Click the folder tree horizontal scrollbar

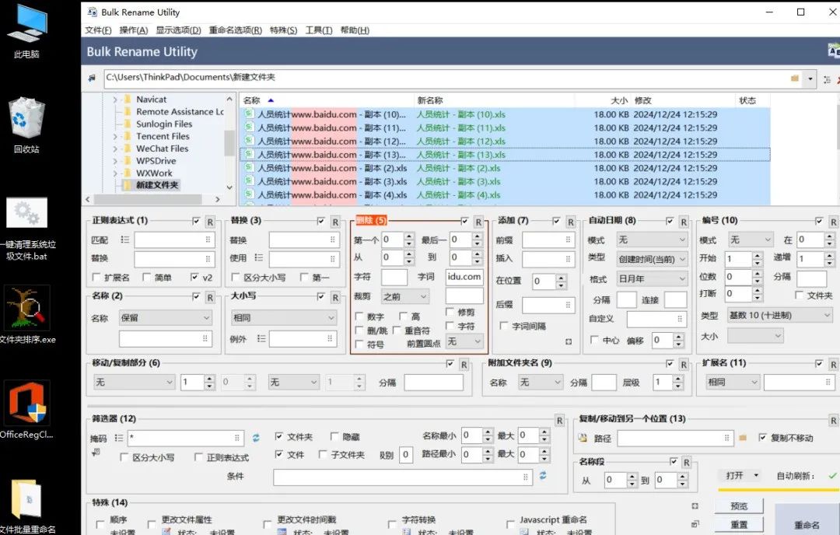pos(148,199)
